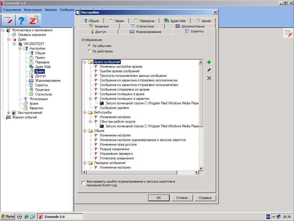Select Скрипты in the left tree
294x221 pixels.
click(41, 85)
